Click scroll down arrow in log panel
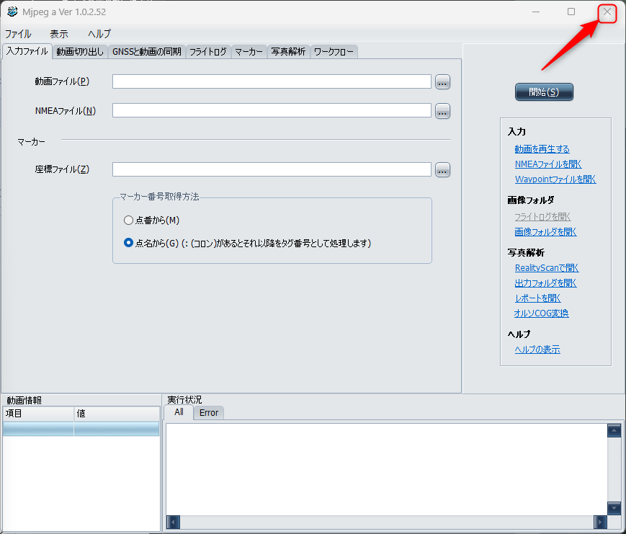 tap(614, 507)
